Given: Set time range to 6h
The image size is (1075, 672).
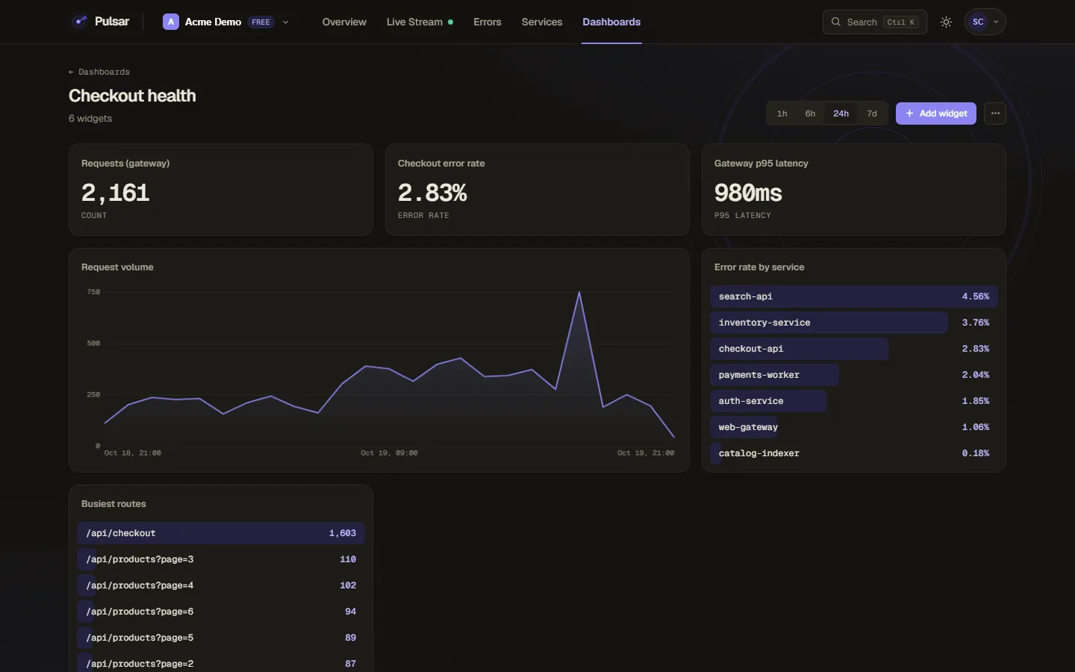Looking at the screenshot, I should (810, 113).
